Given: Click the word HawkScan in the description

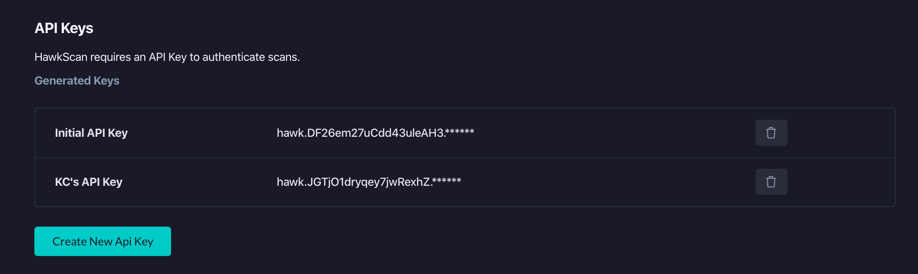Looking at the screenshot, I should click(61, 57).
